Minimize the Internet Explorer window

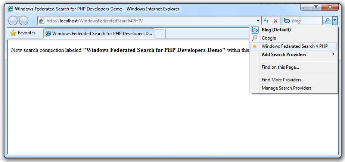coord(306,7)
